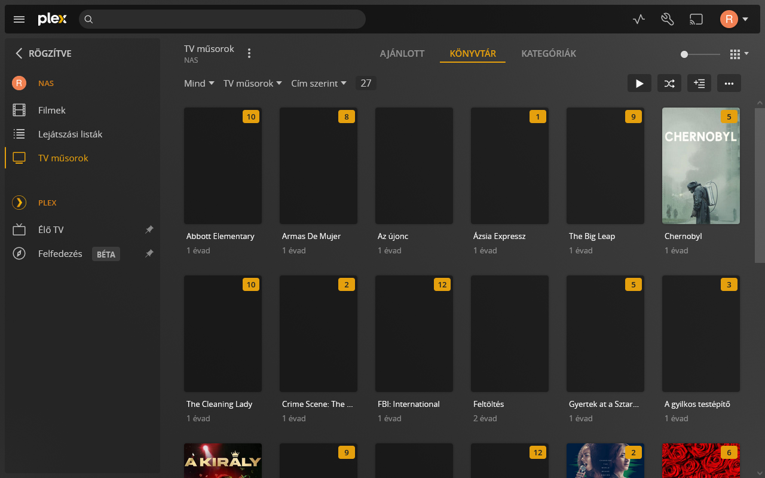Screen dimensions: 765x478
Task: Click Add to playlist button
Action: click(x=699, y=83)
